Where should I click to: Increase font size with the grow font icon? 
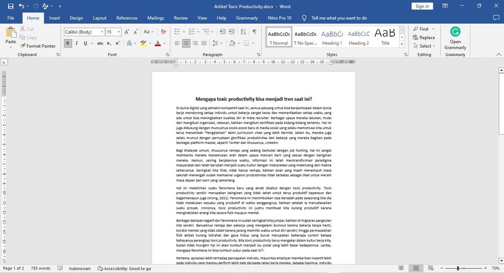pos(127,32)
